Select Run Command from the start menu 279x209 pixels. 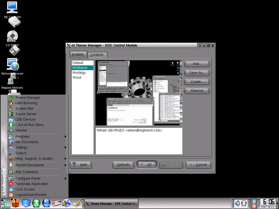28,172
